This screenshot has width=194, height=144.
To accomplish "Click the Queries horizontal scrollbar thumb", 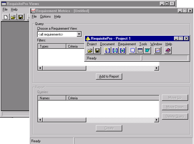I will (x=64, y=120).
